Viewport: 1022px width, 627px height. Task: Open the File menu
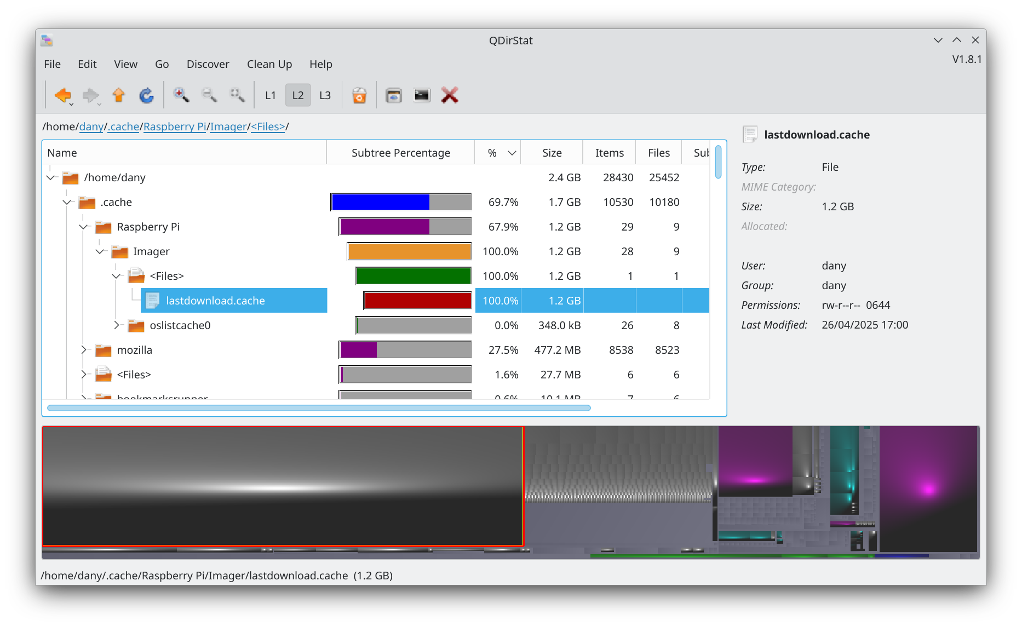pyautogui.click(x=52, y=64)
